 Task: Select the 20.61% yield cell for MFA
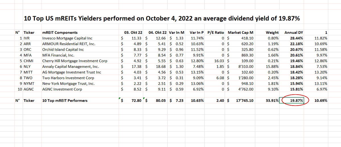click(296, 55)
